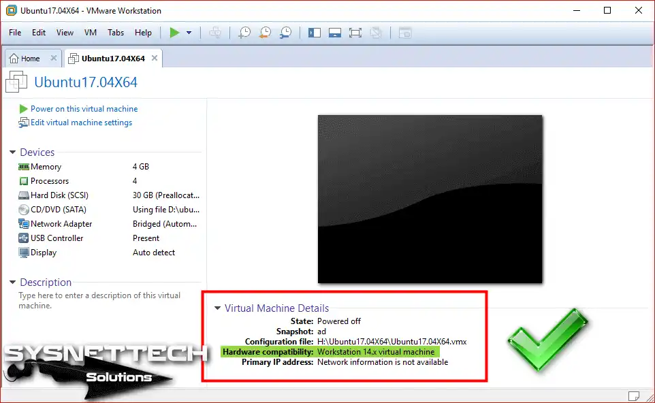Click the USB Controller icon
This screenshot has height=403, width=655.
(x=24, y=238)
